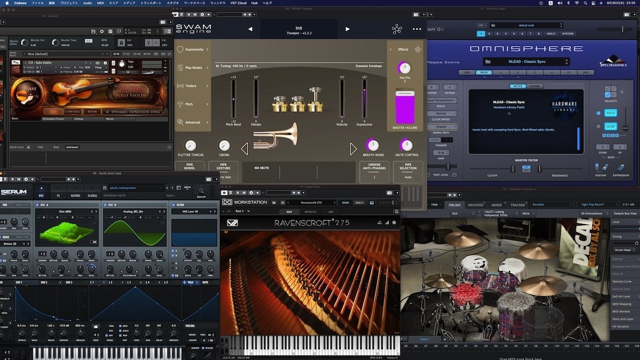Open Signal Path Shared dropdown
640x360 pixels.
pyautogui.click(x=442, y=126)
